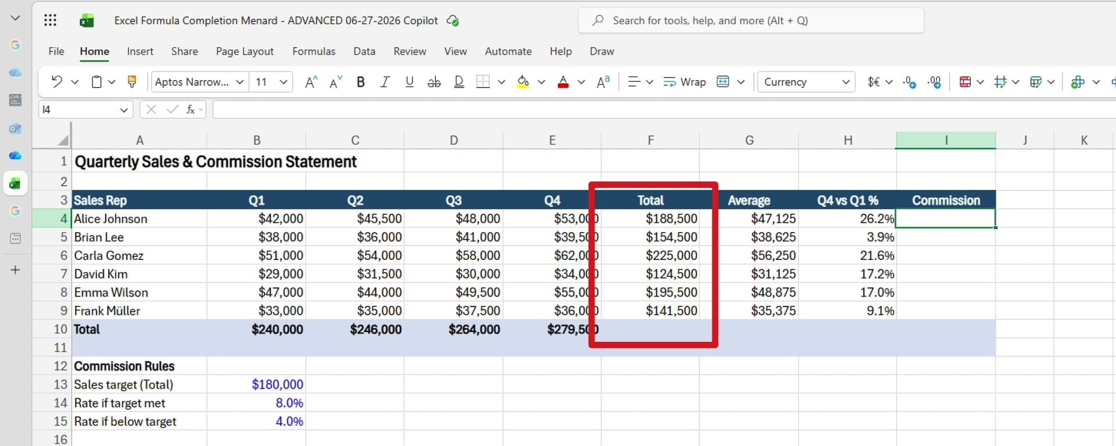Screen dimensions: 1116x446
Task: Click the Increase Font Size icon
Action: [311, 82]
